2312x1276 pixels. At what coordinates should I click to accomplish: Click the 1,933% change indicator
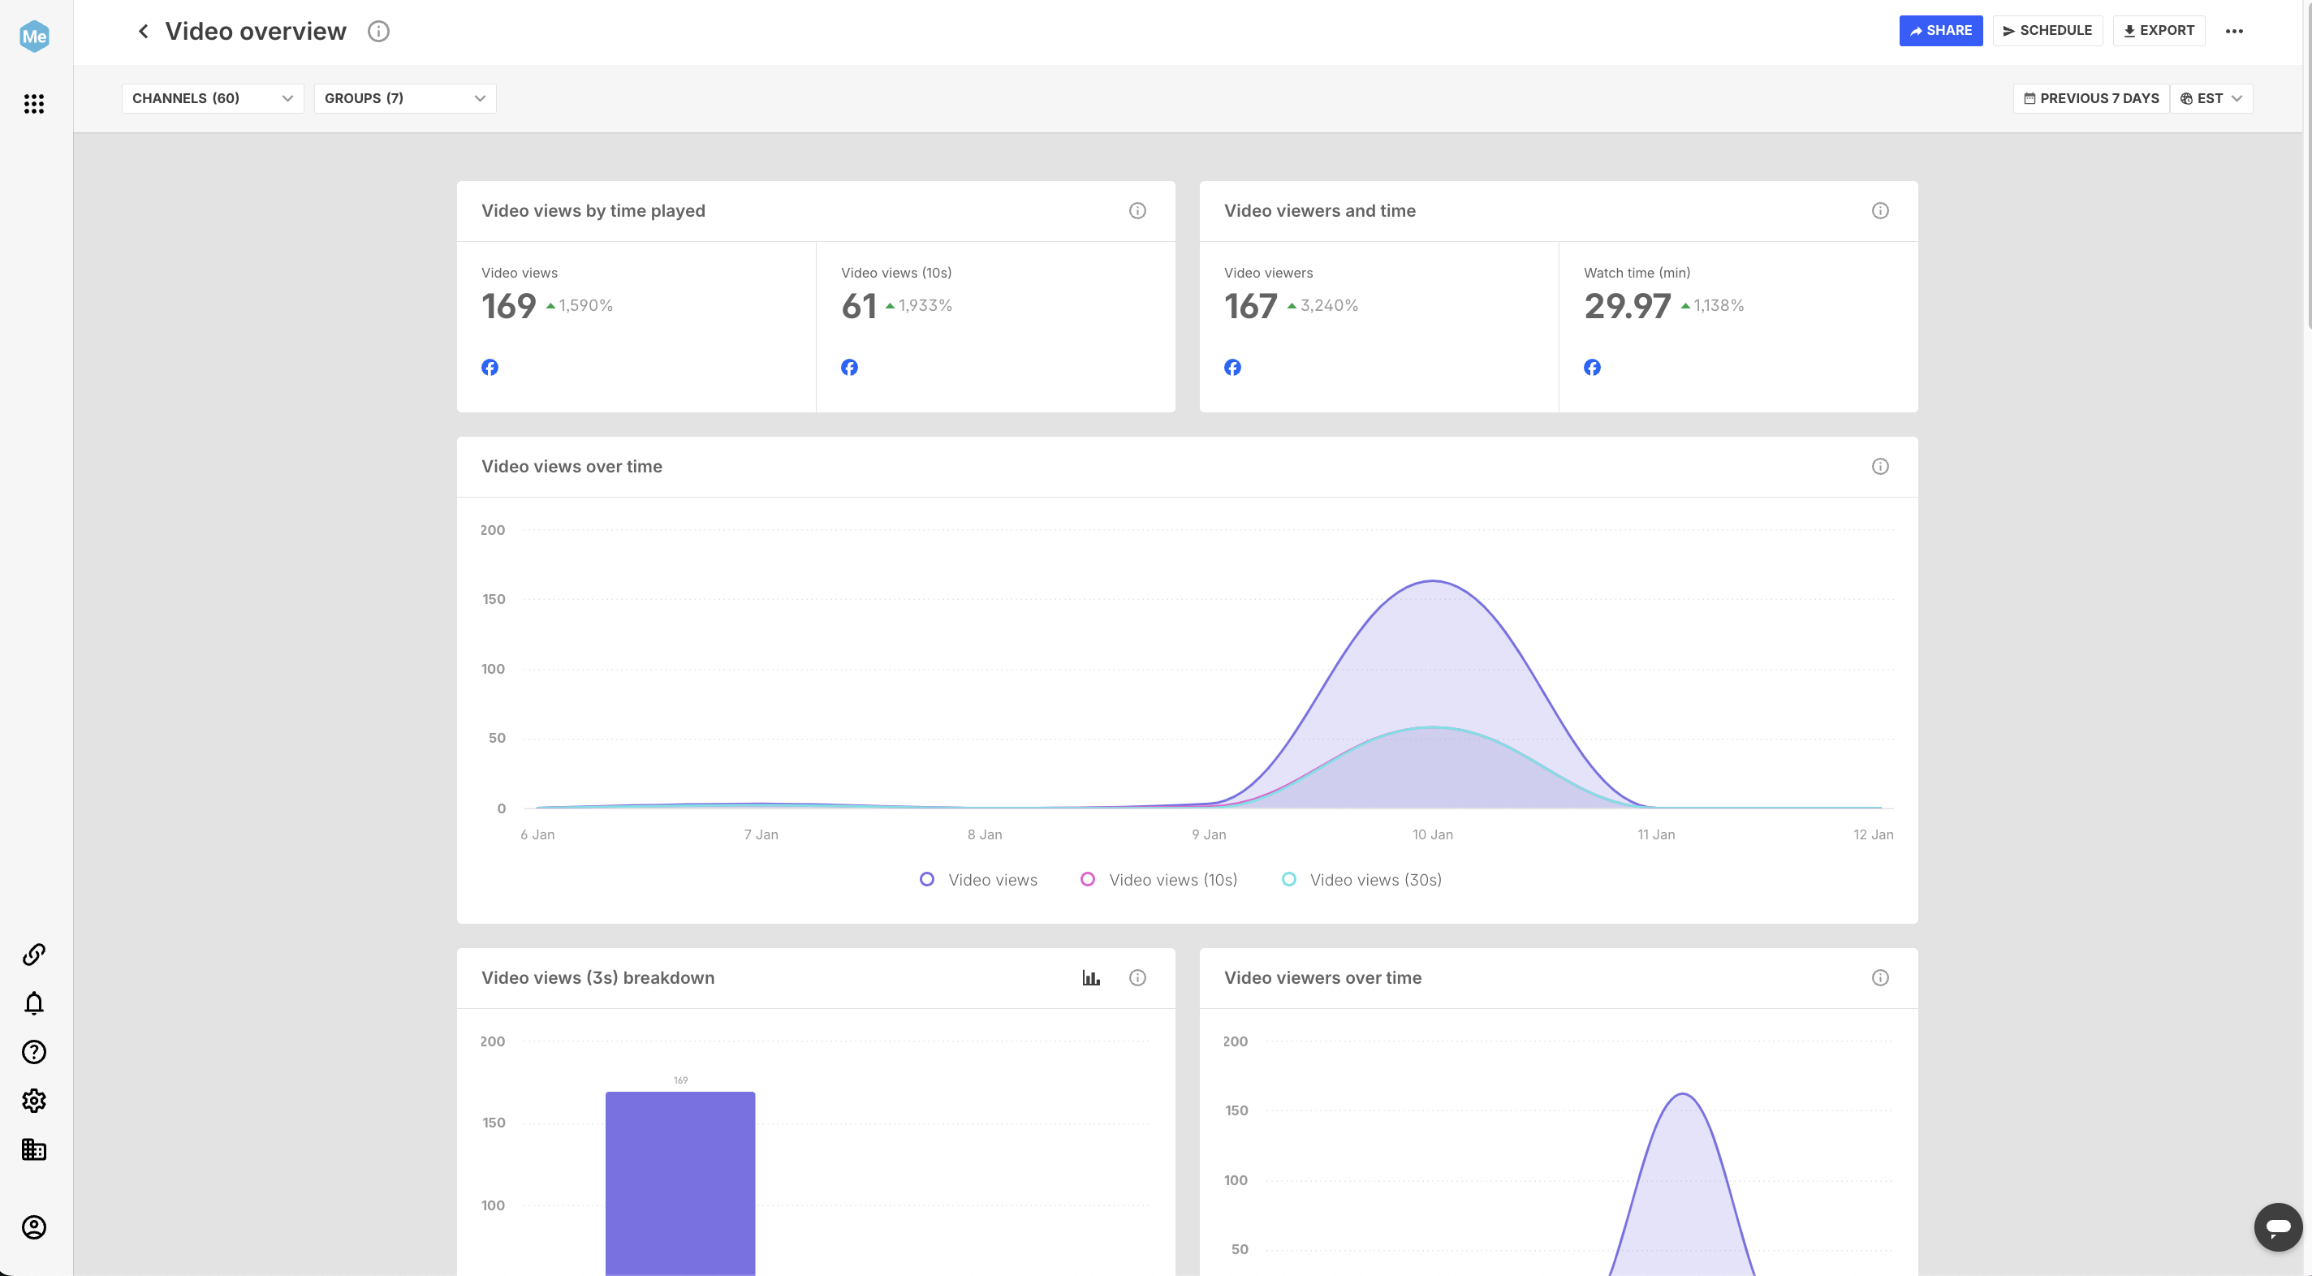pos(919,306)
